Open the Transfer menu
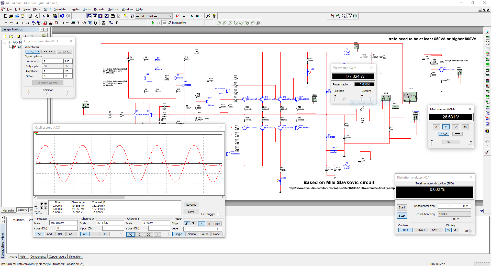The width and height of the screenshot is (491, 266). [x=74, y=9]
